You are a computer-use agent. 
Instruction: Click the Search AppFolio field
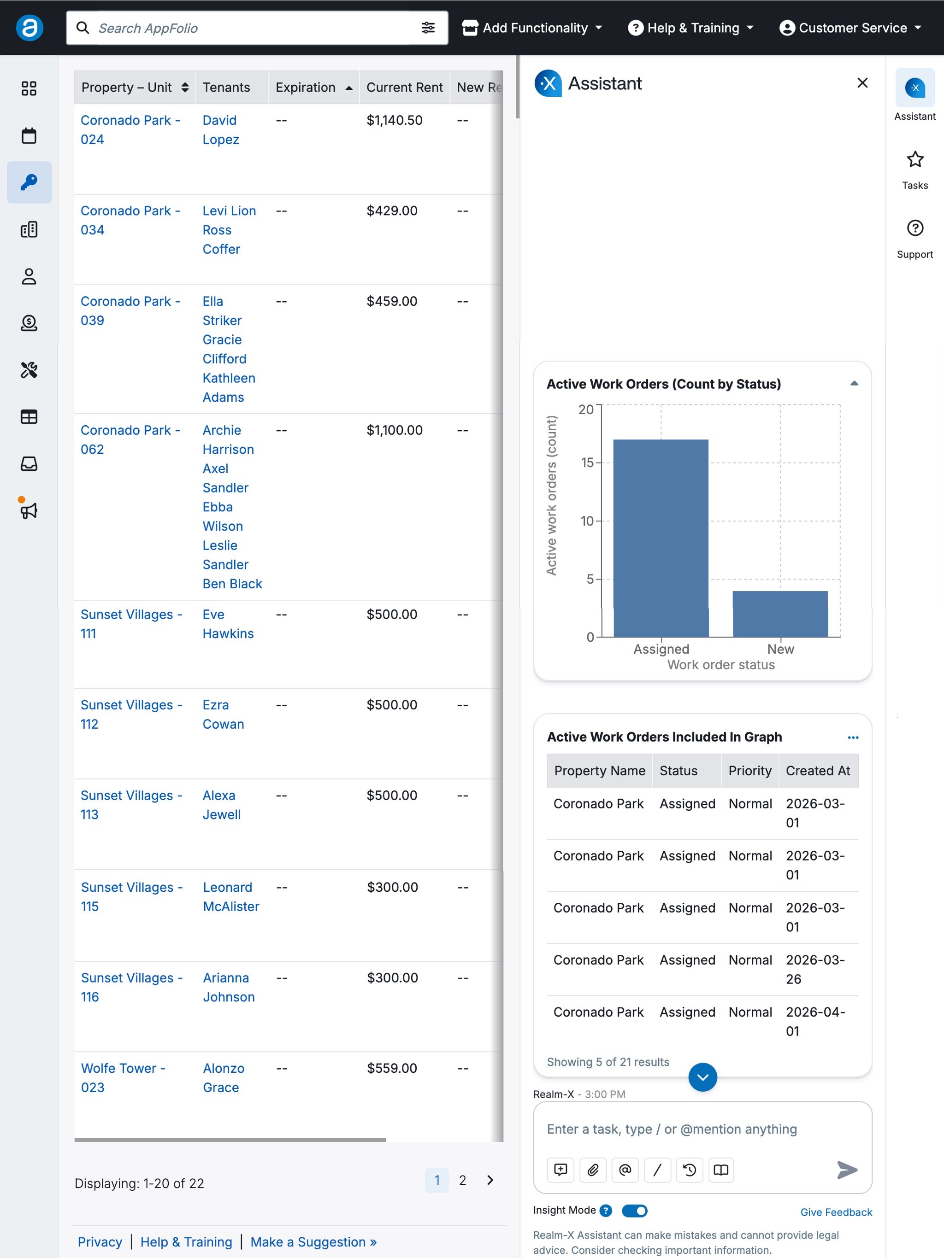[256, 28]
